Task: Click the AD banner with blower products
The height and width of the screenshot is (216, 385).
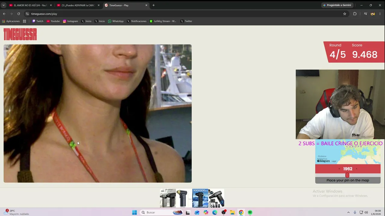Action: tap(192, 198)
